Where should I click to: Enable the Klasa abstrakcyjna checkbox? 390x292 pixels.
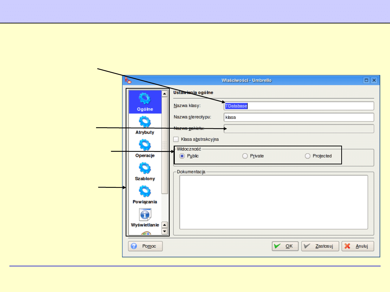tap(176, 139)
